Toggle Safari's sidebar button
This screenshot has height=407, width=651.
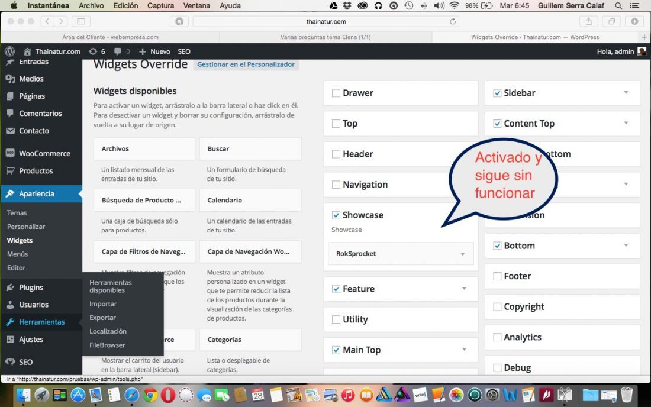pos(81,21)
